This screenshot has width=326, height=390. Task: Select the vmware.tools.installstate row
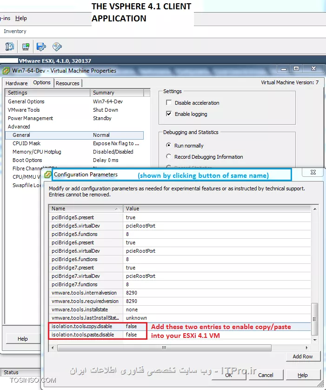click(180, 309)
